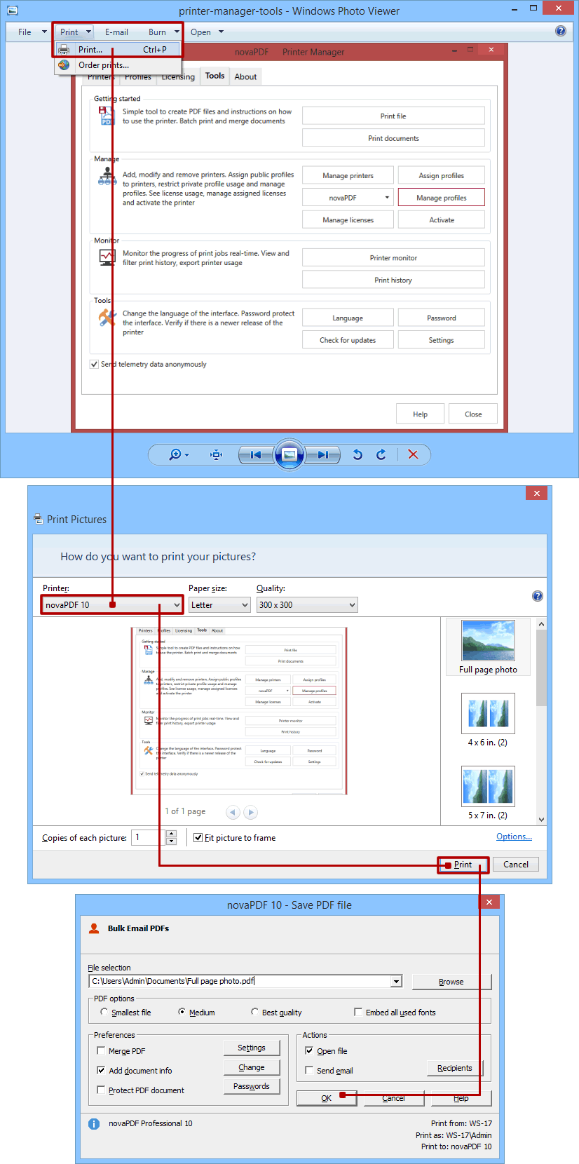
Task: Check Protect PDF document
Action: click(101, 1090)
